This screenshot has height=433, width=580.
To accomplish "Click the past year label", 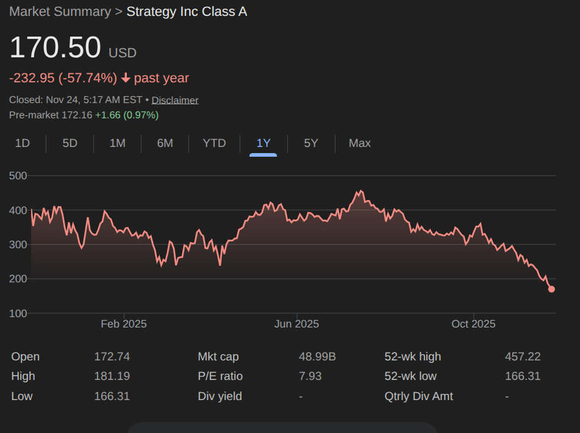I will [x=162, y=78].
